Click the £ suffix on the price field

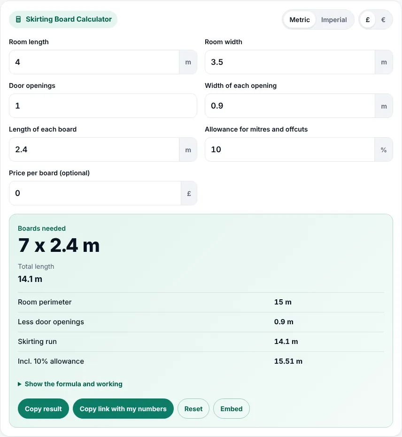click(189, 194)
